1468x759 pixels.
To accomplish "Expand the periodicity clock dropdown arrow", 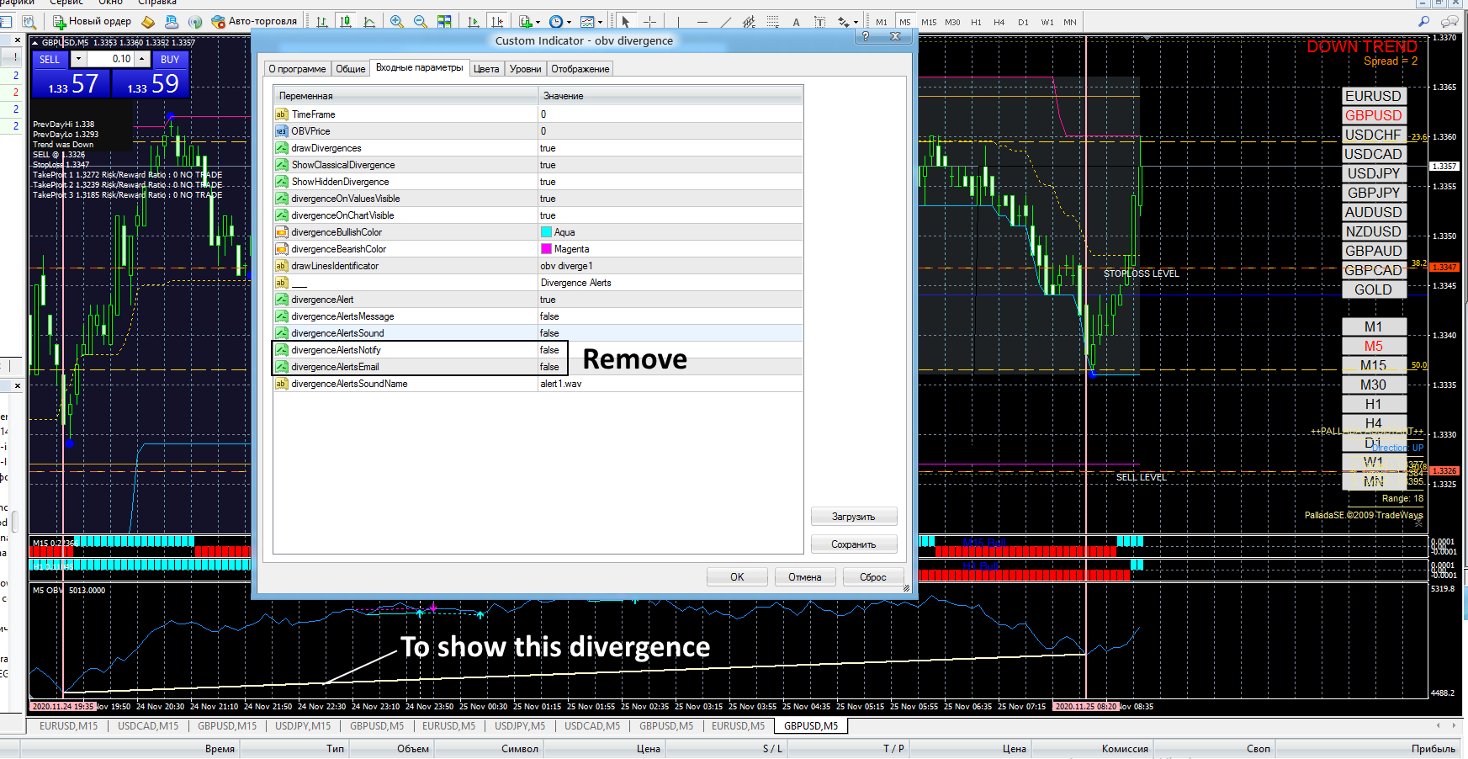I will point(569,23).
